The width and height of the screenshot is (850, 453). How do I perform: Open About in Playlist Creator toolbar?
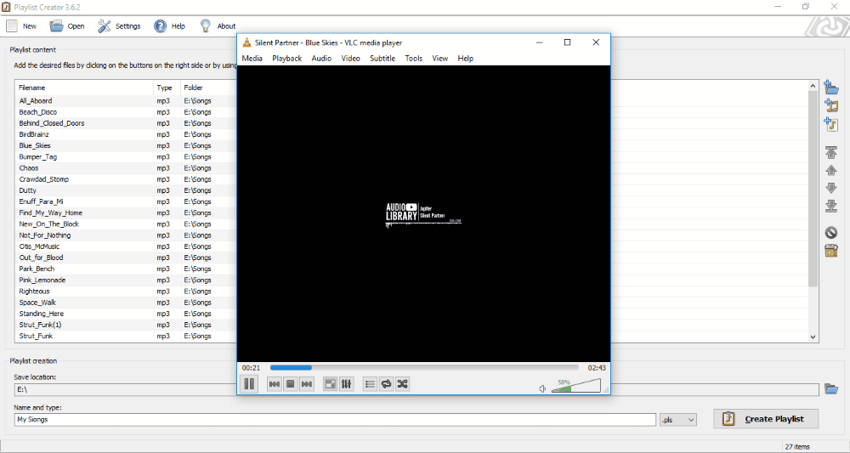click(218, 26)
